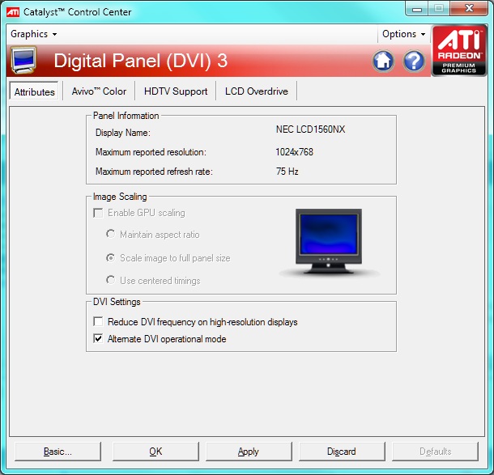Click the Digital Panel monitor icon in header
494x475 pixels.
point(23,60)
